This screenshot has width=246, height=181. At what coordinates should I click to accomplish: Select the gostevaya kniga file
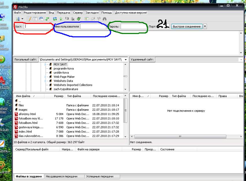[69, 127]
